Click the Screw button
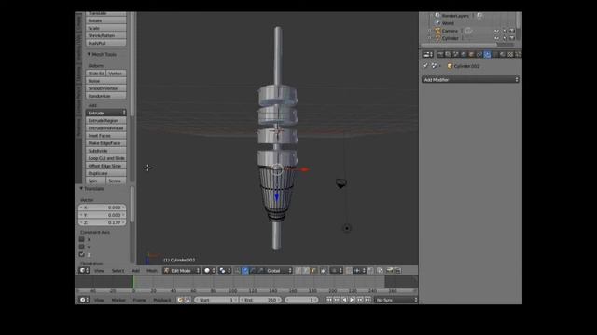The image size is (597, 335). click(x=116, y=181)
